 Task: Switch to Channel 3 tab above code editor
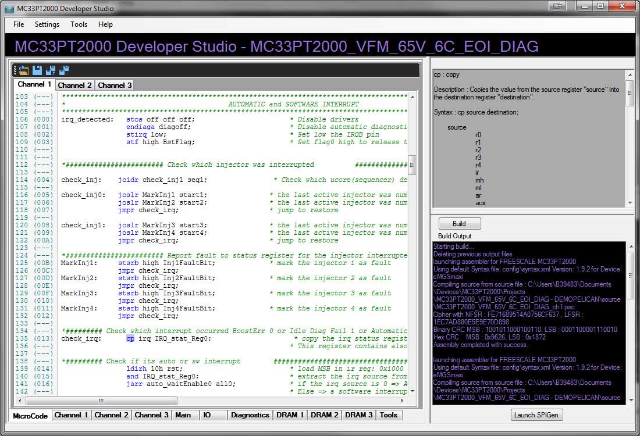(x=115, y=85)
